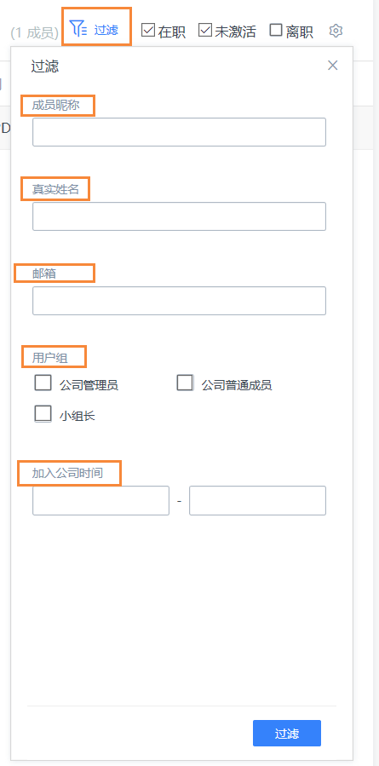Click the 成员昵称 field label

(55, 105)
